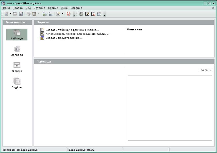Click Использовать мастер для создания таблицы
This screenshot has width=217, height=153.
(78, 34)
